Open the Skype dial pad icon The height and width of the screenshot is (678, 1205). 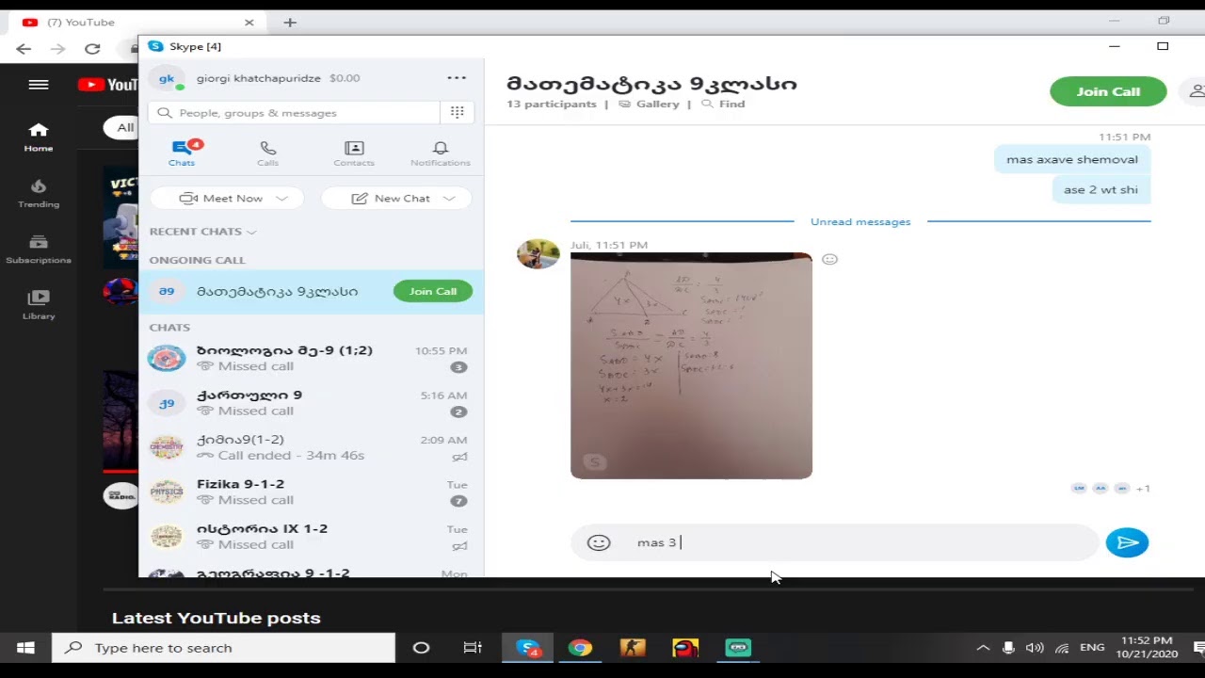[458, 112]
